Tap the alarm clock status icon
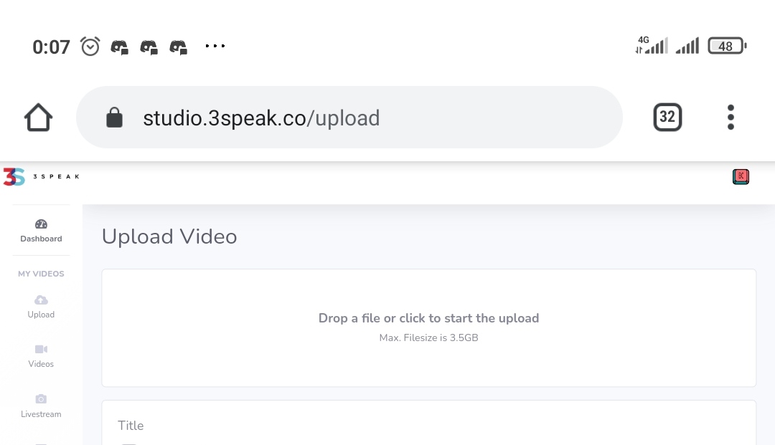The width and height of the screenshot is (775, 445). coord(90,47)
